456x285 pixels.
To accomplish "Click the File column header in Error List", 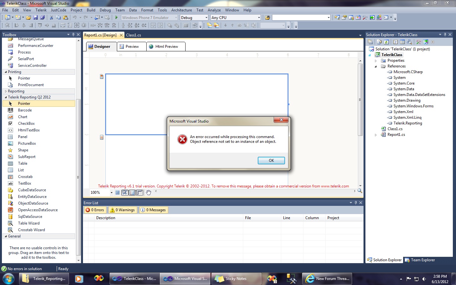I will coord(262,218).
